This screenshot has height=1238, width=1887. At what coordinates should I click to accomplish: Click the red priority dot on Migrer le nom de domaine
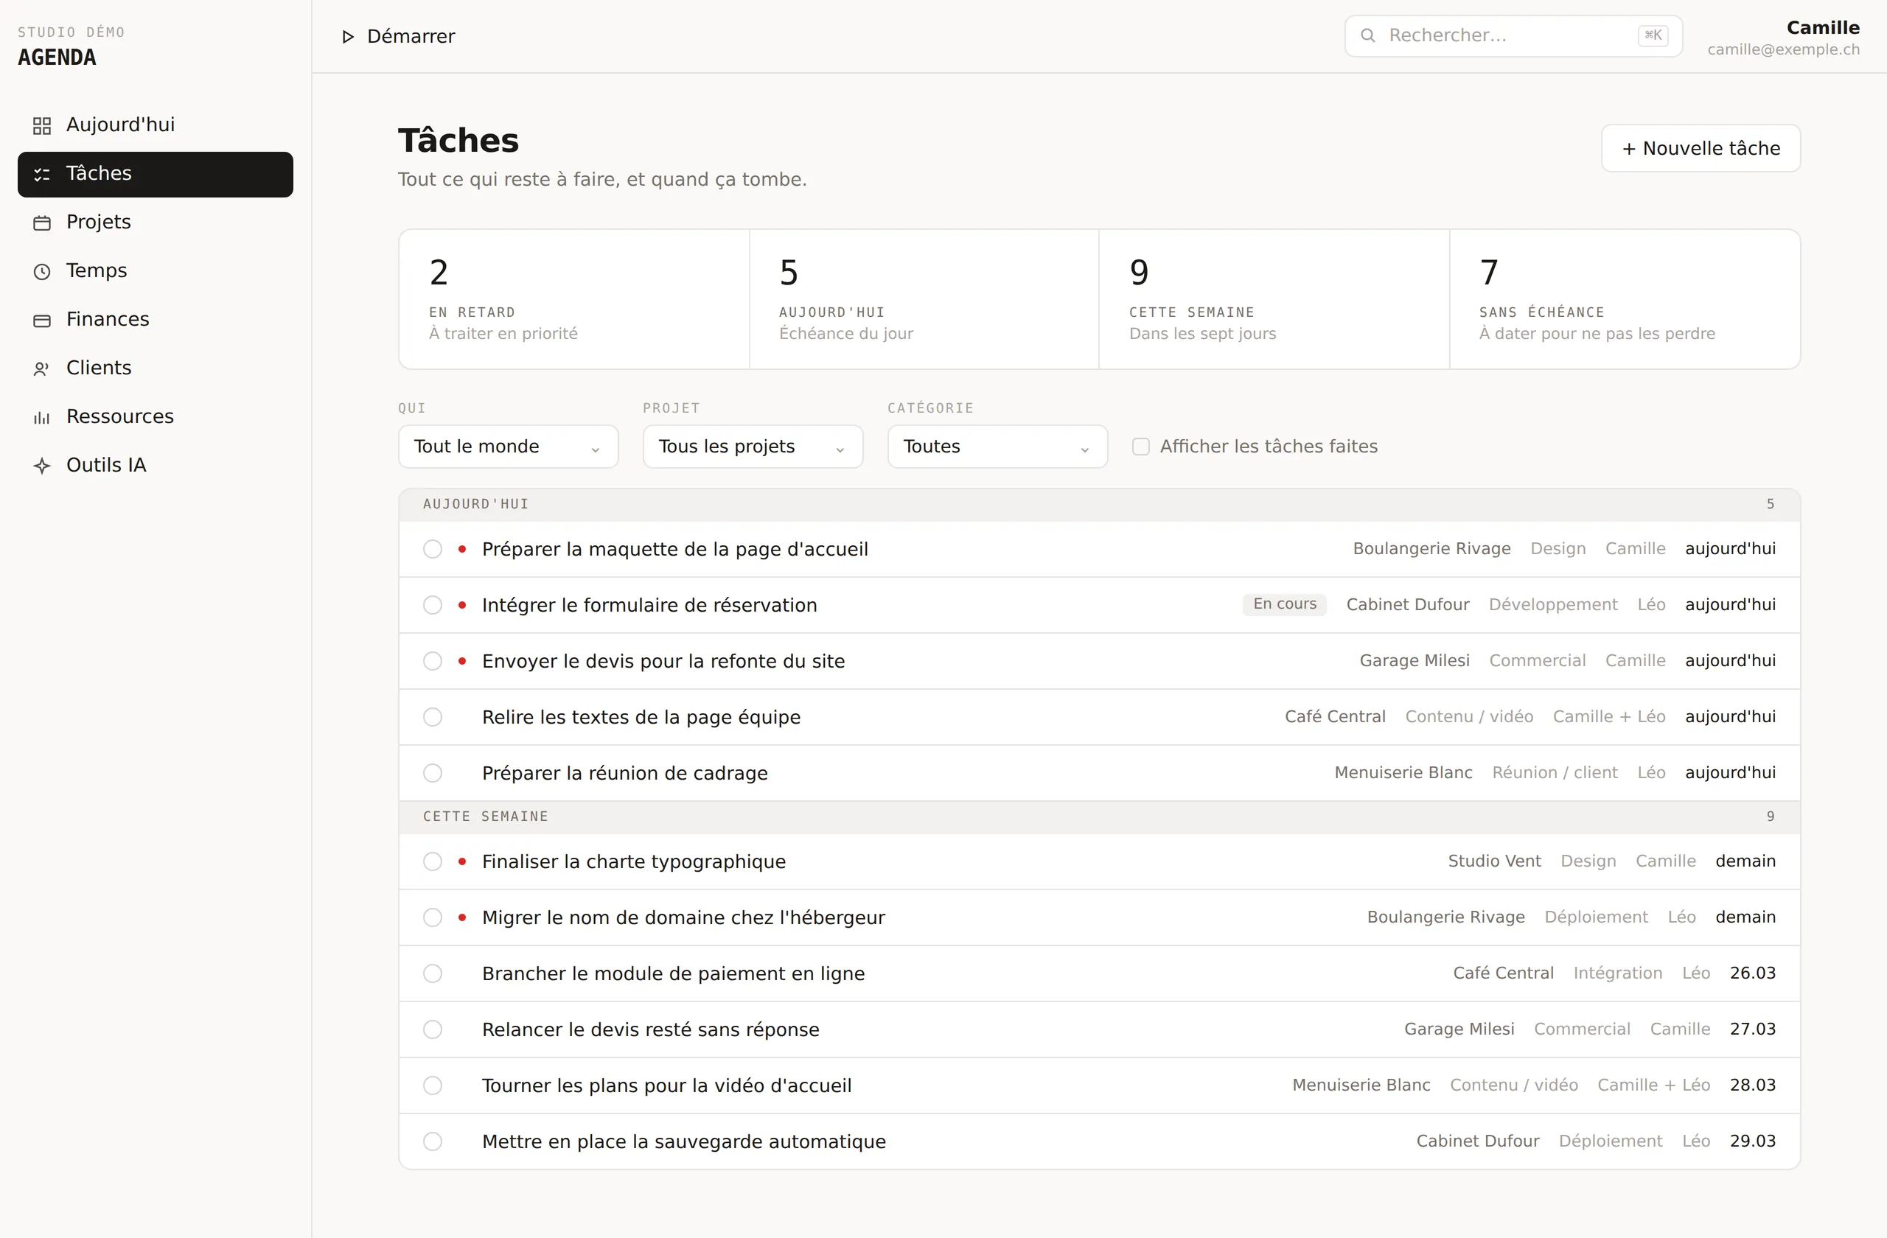tap(462, 917)
